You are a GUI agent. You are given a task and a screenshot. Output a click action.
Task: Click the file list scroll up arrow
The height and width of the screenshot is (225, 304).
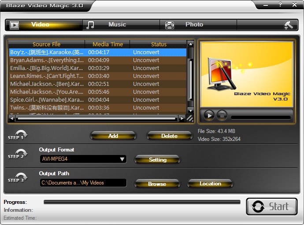click(x=191, y=44)
